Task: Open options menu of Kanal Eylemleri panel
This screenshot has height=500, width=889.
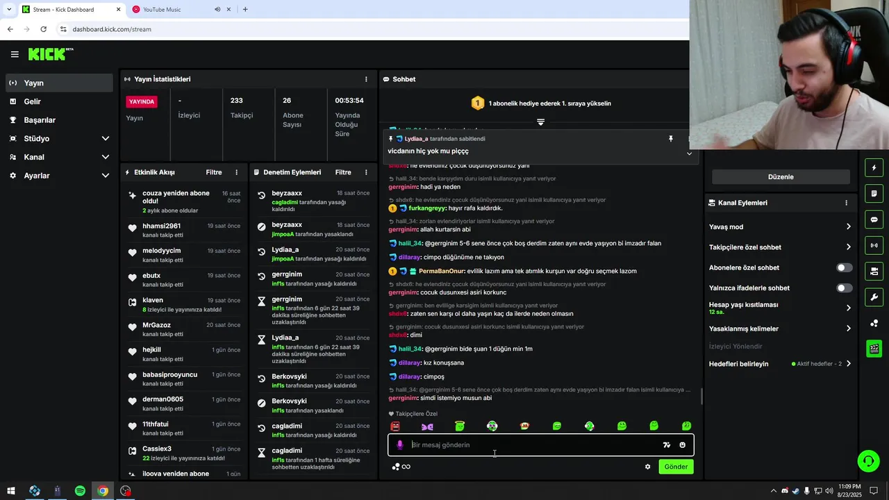Action: (846, 203)
